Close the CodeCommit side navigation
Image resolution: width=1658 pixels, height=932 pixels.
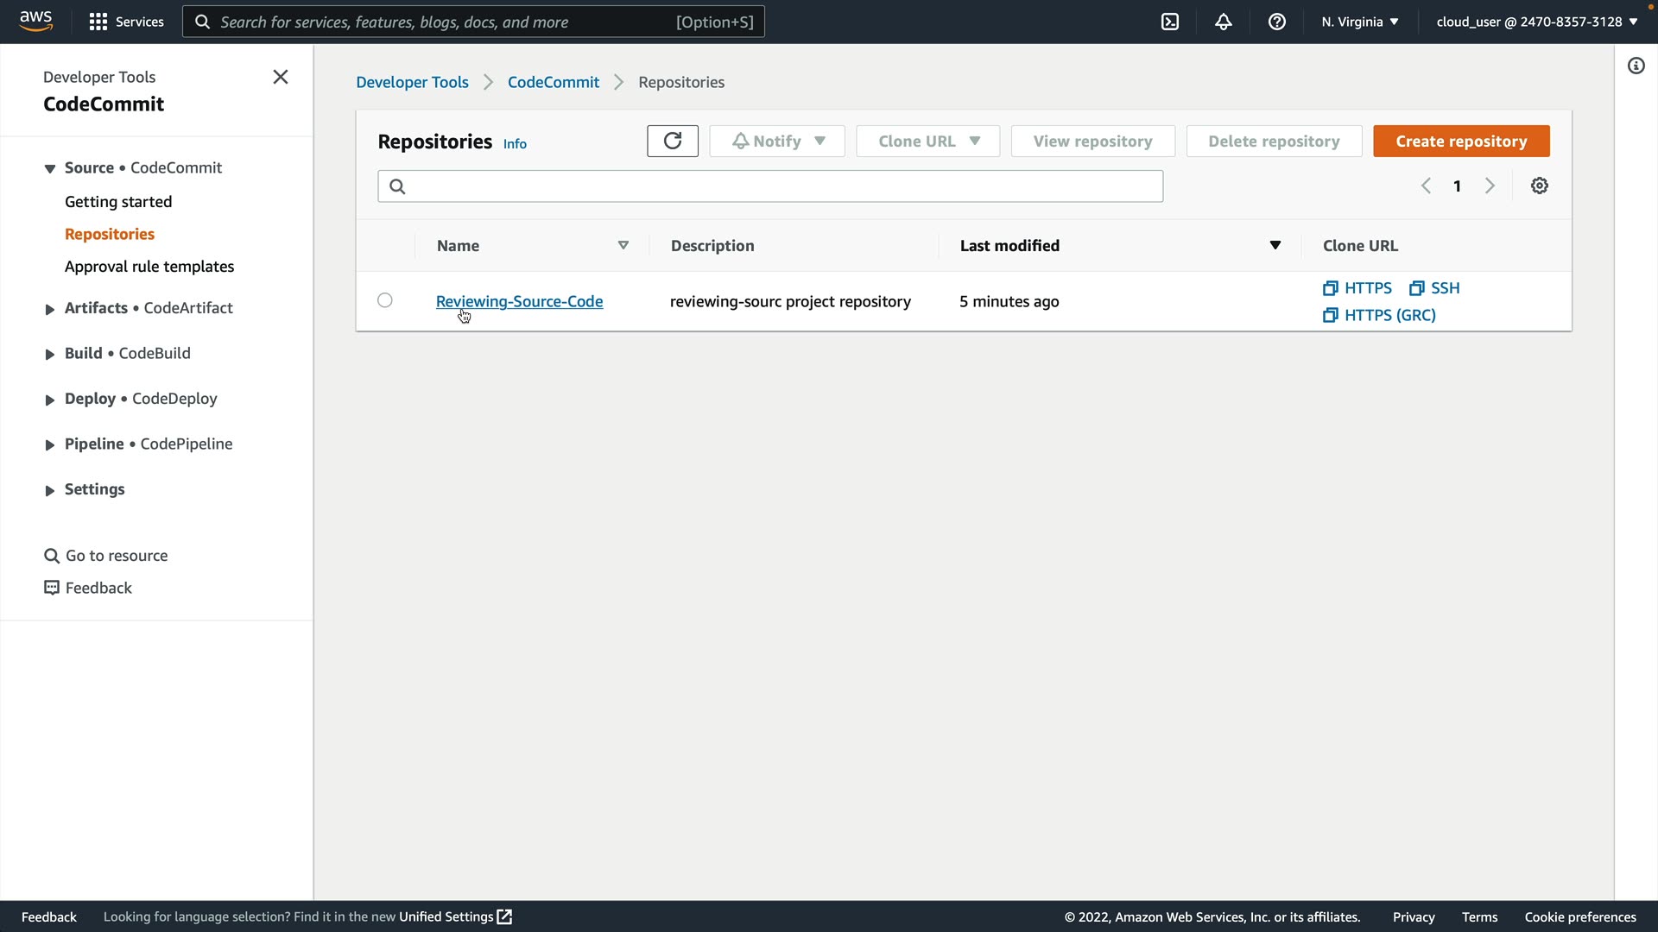(280, 77)
